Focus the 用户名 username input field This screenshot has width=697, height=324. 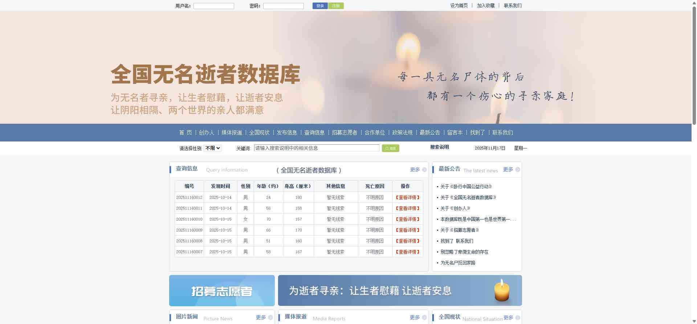coord(213,6)
